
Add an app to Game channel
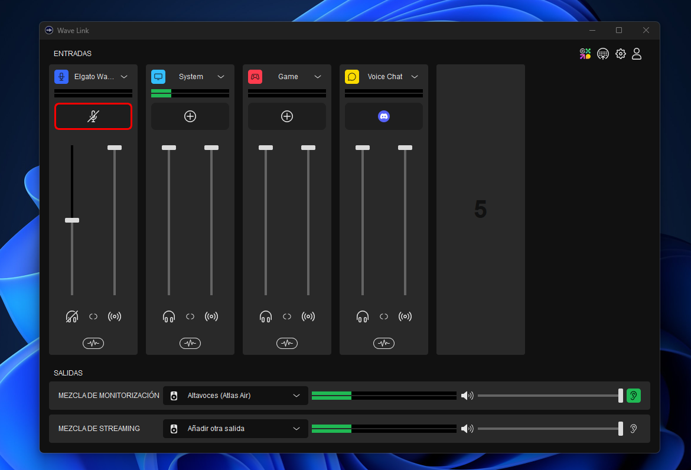(x=287, y=116)
